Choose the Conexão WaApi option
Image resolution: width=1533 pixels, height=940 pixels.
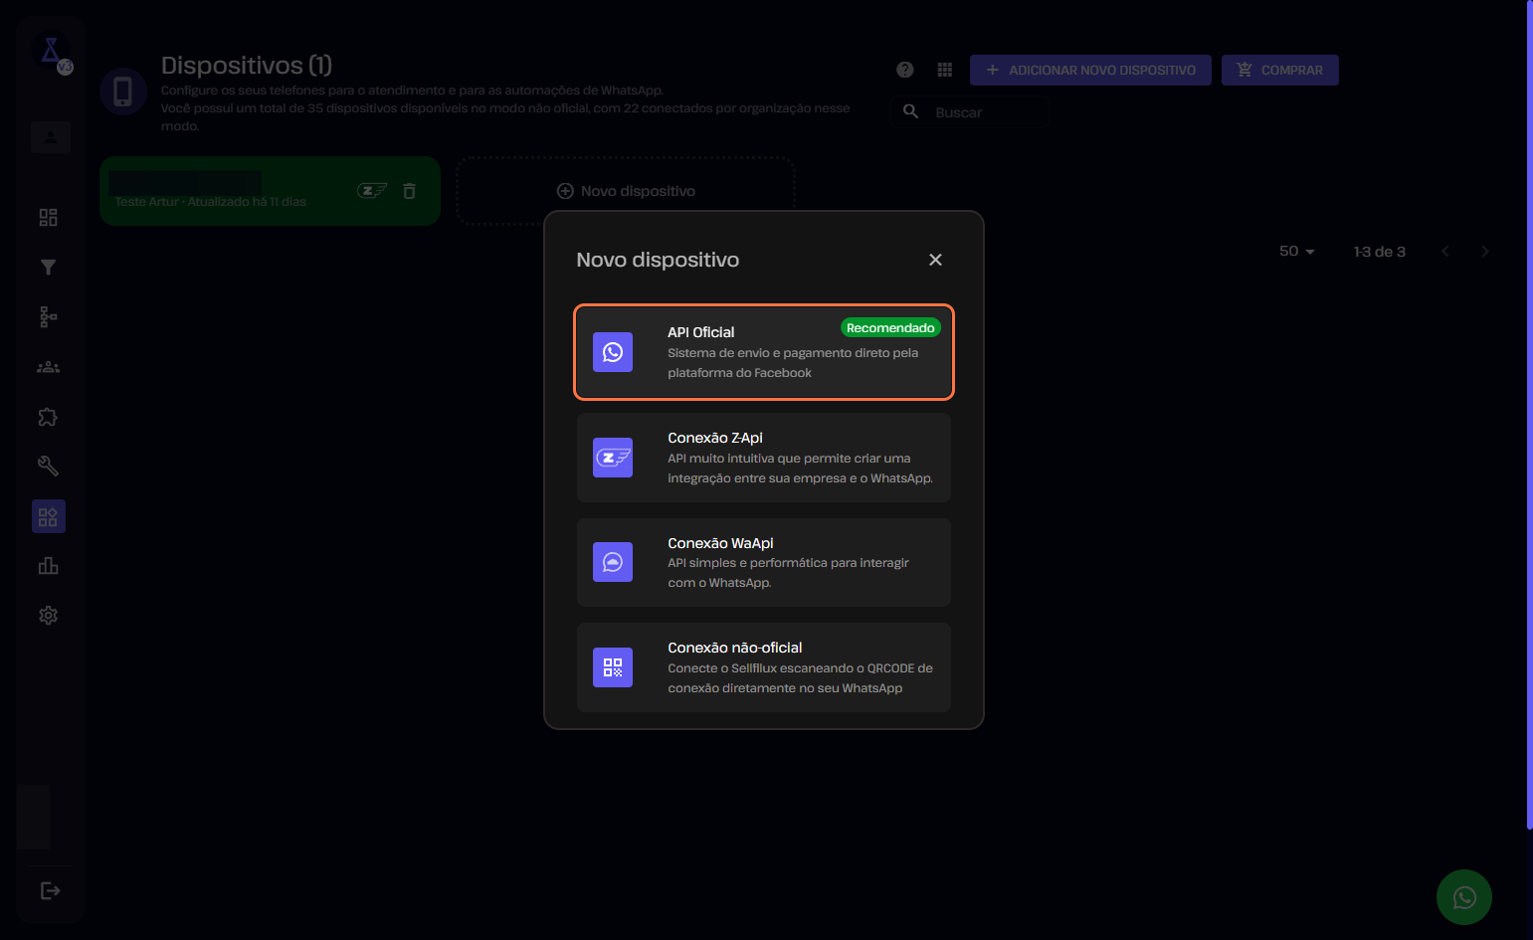764,562
